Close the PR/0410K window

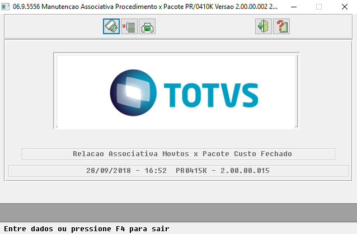345,7
